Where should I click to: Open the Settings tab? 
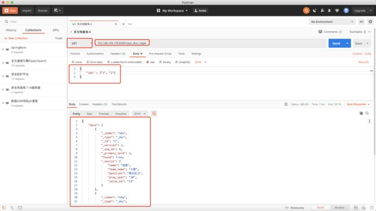point(197,54)
